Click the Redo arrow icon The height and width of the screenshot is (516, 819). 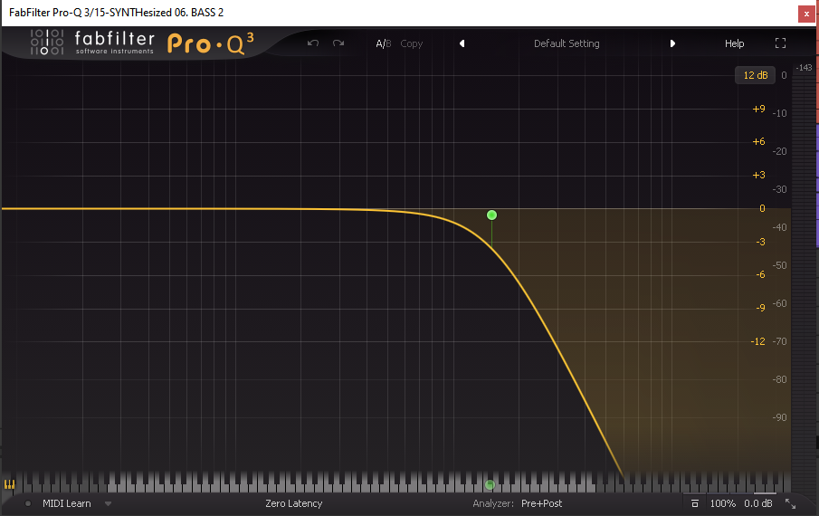[338, 43]
